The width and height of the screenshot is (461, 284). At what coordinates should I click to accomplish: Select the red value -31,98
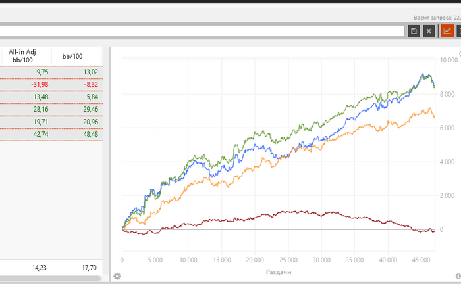pos(40,85)
